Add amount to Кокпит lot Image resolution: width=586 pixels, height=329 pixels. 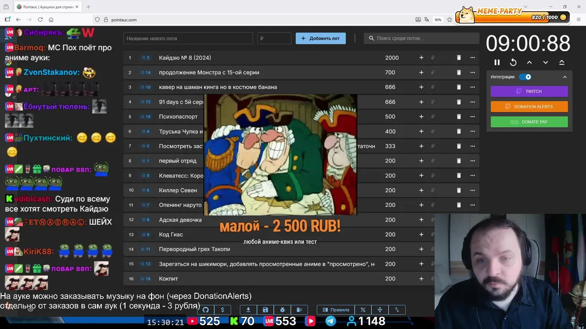[421, 279]
